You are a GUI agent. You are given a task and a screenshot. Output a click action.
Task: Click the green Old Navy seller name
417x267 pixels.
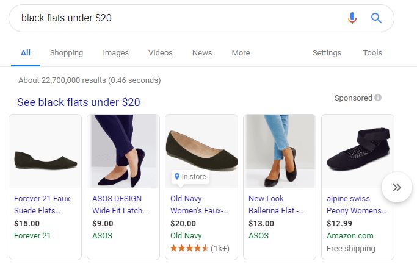(x=186, y=236)
